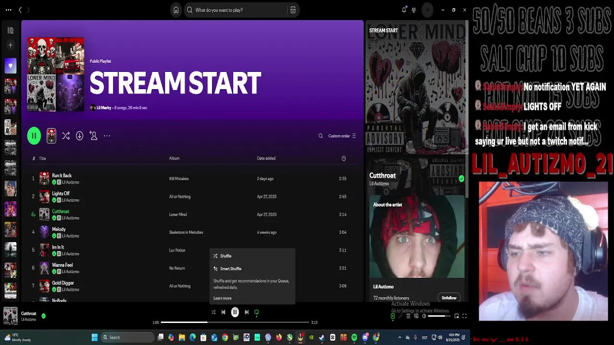Open the Queue icon
Image resolution: width=614 pixels, height=345 pixels.
click(x=409, y=316)
